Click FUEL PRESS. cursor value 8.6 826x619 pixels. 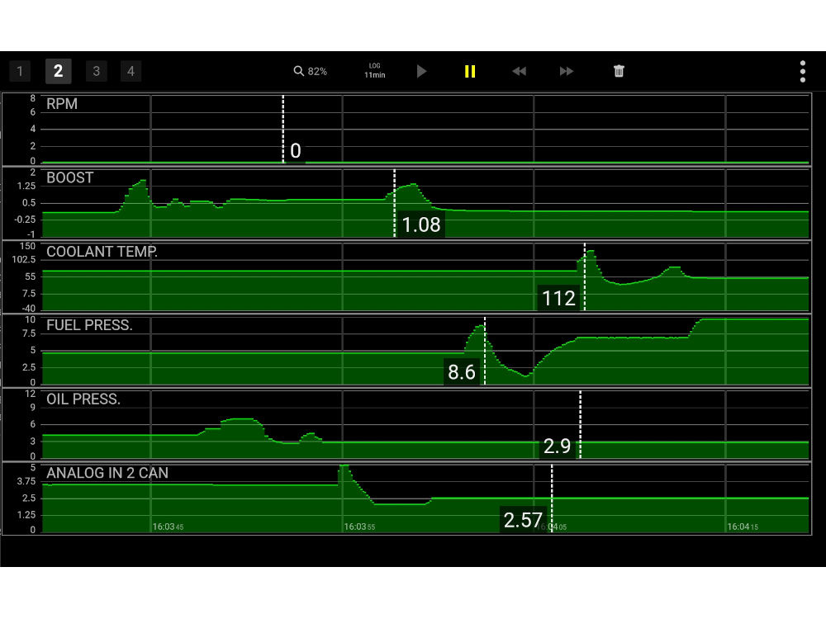pos(462,372)
